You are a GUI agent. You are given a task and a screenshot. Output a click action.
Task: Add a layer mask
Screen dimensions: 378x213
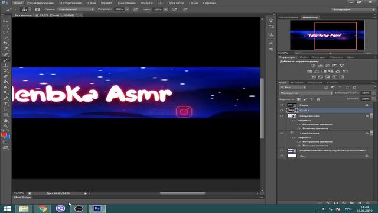pyautogui.click(x=336, y=203)
